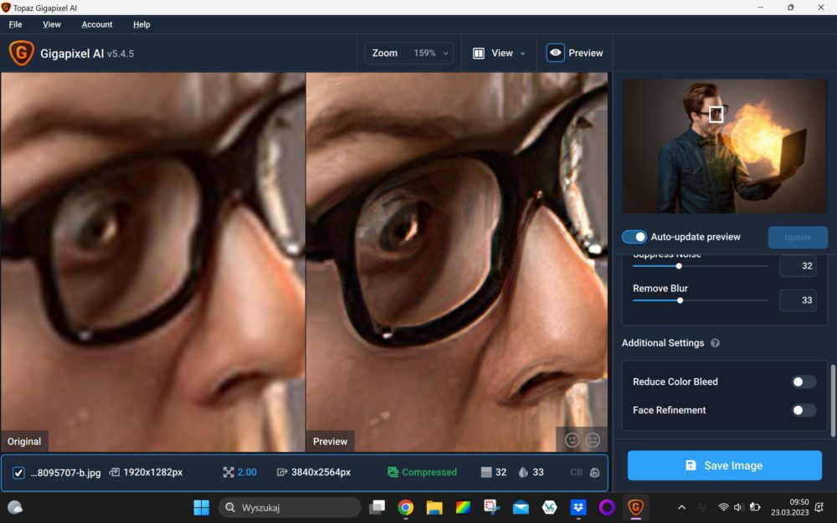Launch Google Chrome from the taskbar
The height and width of the screenshot is (523, 837).
pyautogui.click(x=406, y=508)
